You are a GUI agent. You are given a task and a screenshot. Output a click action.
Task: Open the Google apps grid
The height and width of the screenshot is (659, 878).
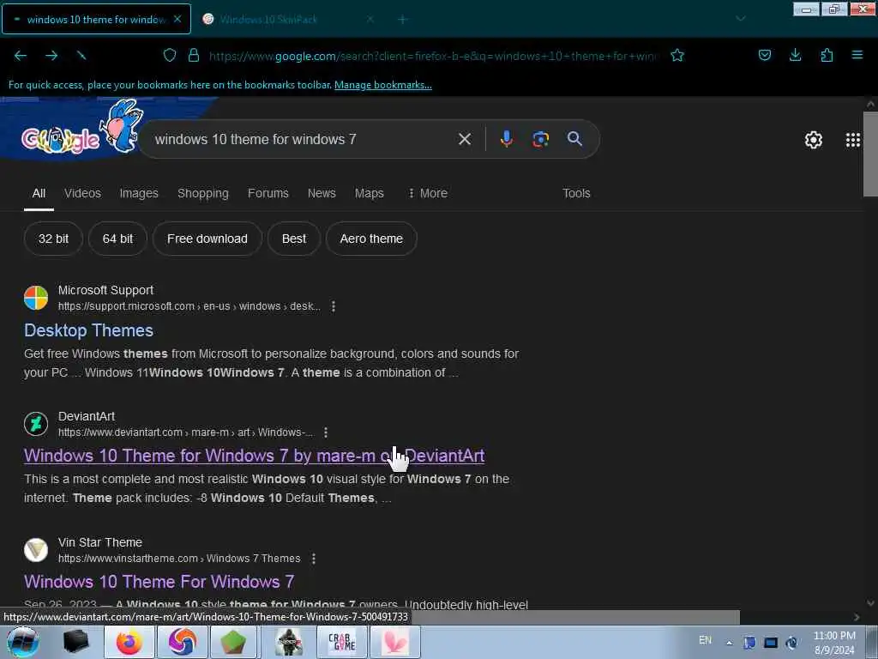point(853,140)
